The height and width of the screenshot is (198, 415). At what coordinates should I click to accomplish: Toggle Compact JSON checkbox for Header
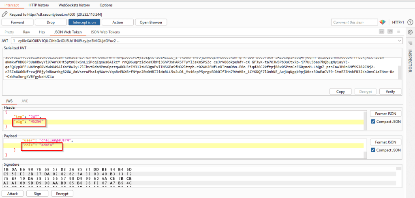[x=373, y=122]
